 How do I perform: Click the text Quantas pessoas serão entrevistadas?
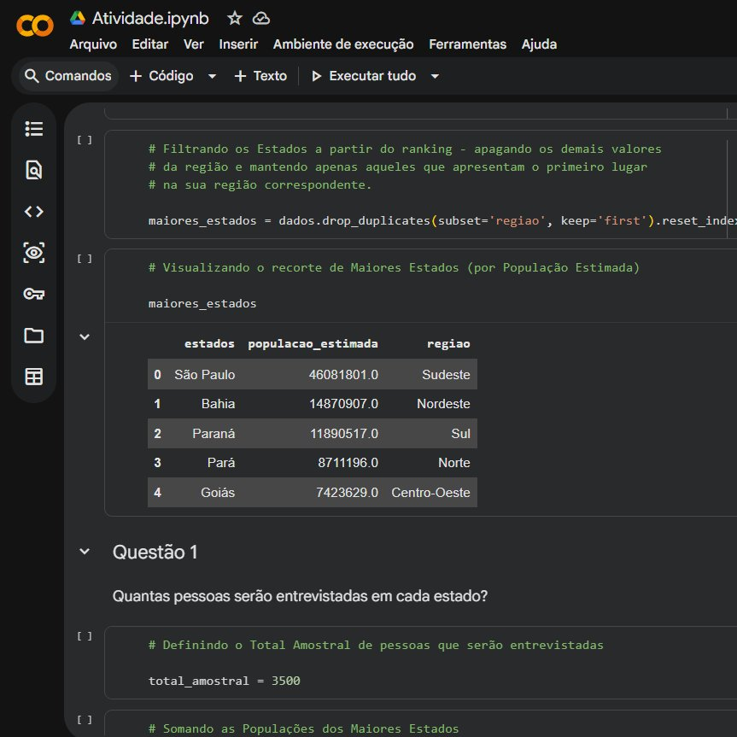241,596
